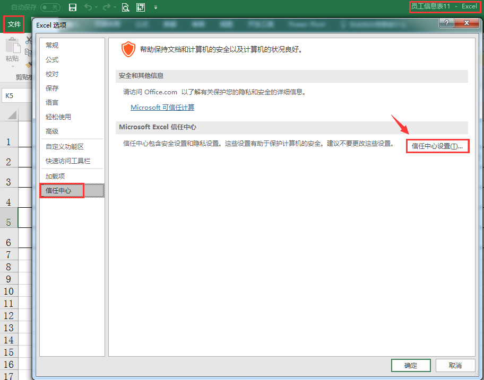Click the toolbar icon right of Print Preview
The image size is (484, 380).
point(141,7)
